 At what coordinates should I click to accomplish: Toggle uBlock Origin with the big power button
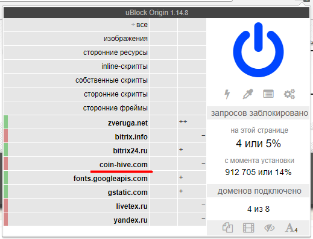click(258, 49)
